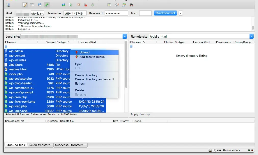
Task: Click the lock encryption icon in status bar
Action: 210,150
